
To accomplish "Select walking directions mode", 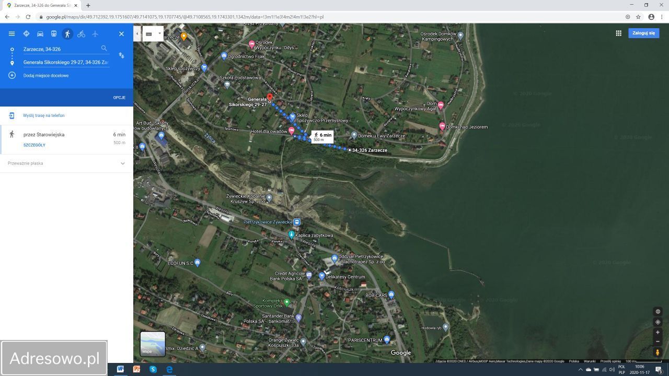I will pyautogui.click(x=67, y=34).
